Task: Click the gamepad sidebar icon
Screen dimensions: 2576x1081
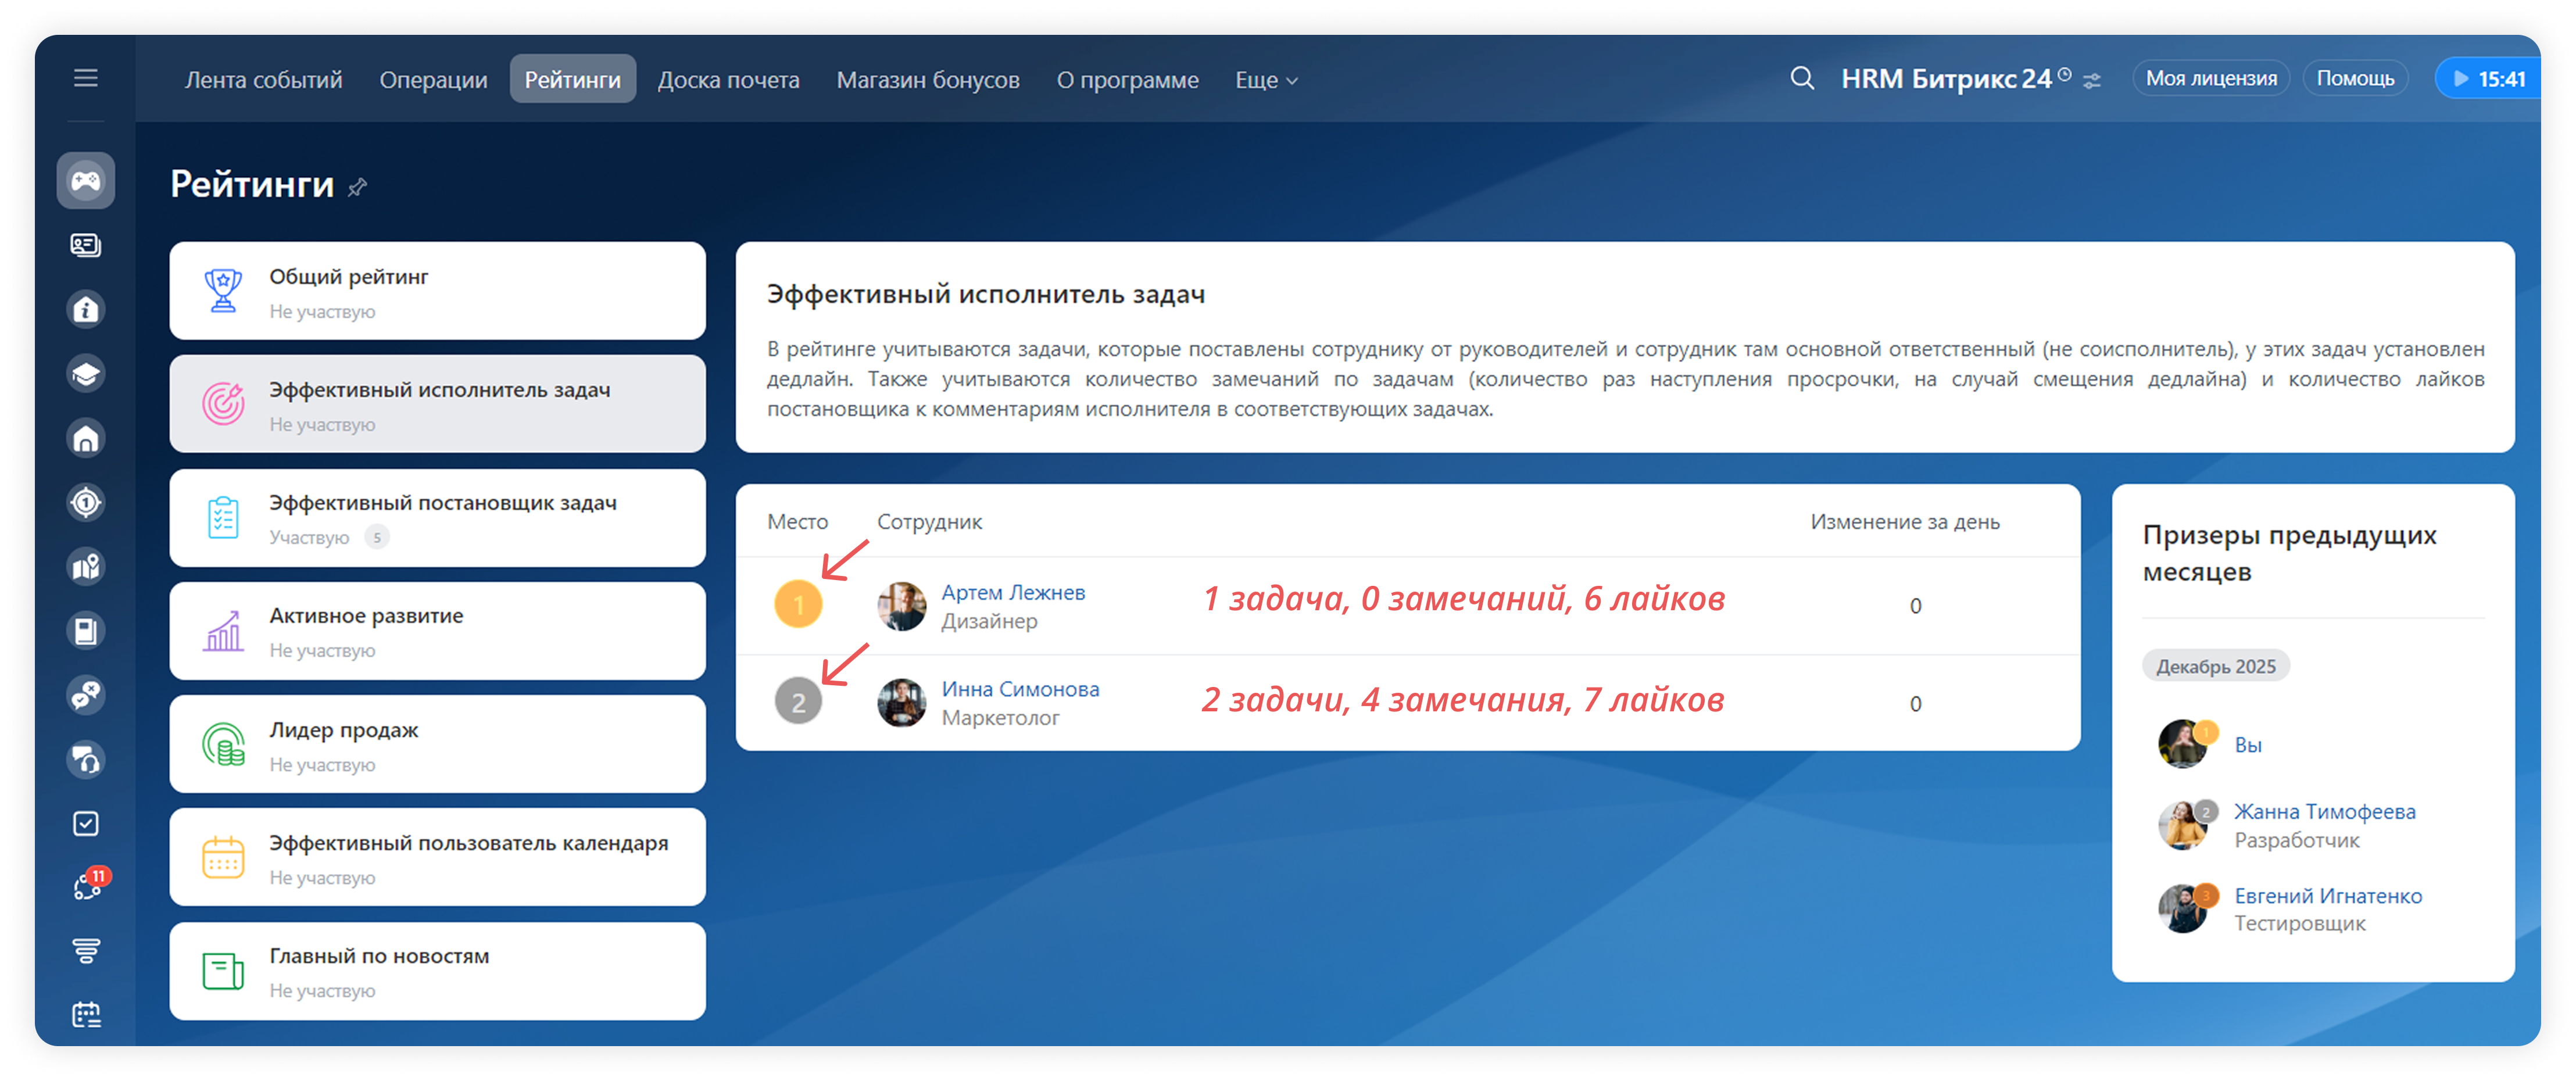Action: [86, 181]
